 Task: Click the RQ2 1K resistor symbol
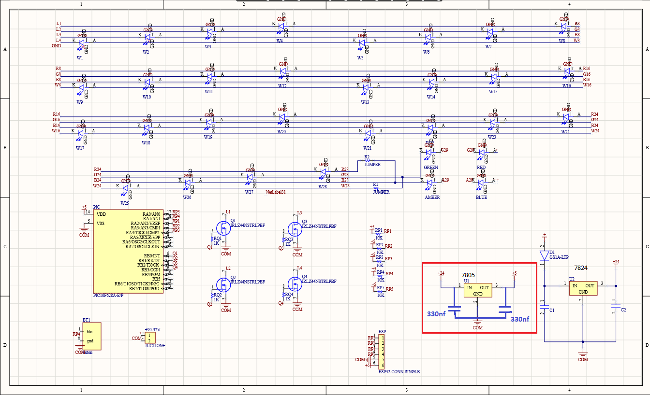pyautogui.click(x=213, y=295)
